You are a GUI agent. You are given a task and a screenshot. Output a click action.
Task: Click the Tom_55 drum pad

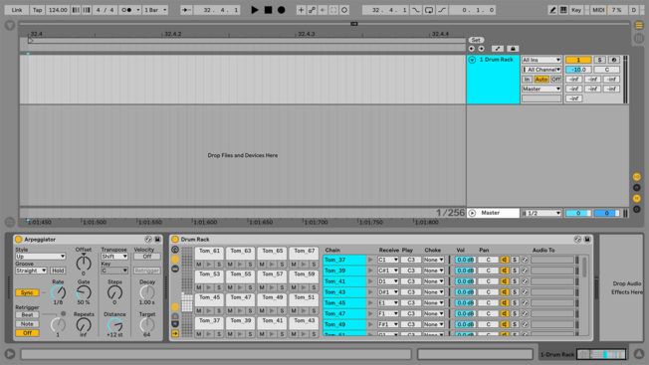point(241,276)
